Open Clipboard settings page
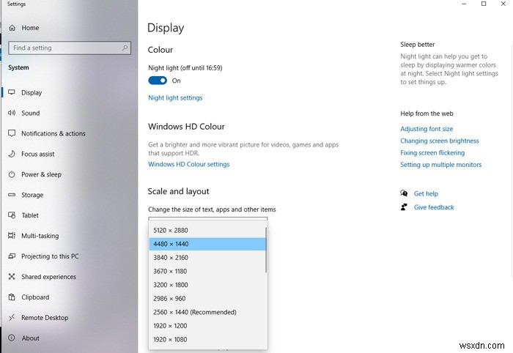 click(x=35, y=297)
